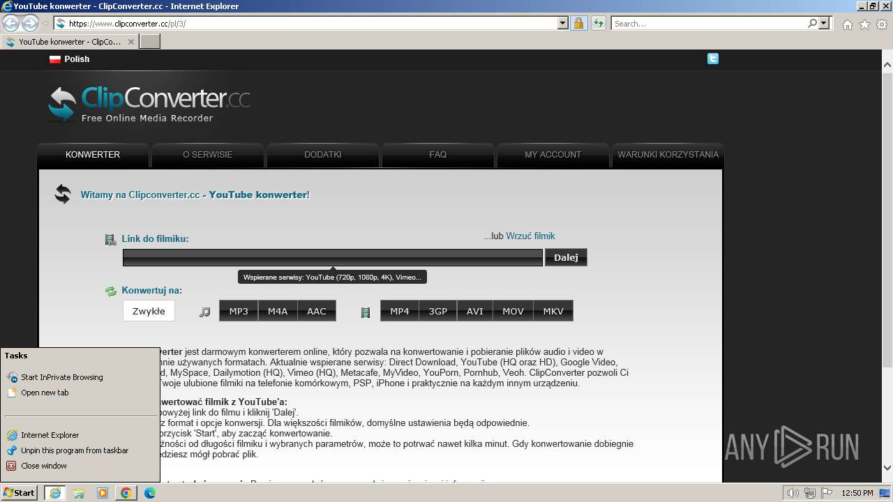
Task: Open the FAQ navigation tab
Action: click(438, 155)
